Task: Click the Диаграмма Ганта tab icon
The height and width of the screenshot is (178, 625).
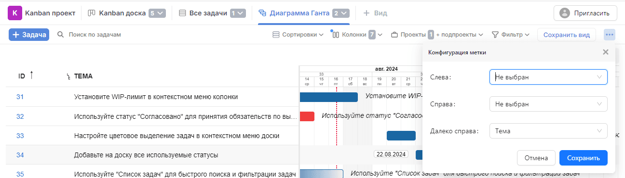Action: click(263, 13)
